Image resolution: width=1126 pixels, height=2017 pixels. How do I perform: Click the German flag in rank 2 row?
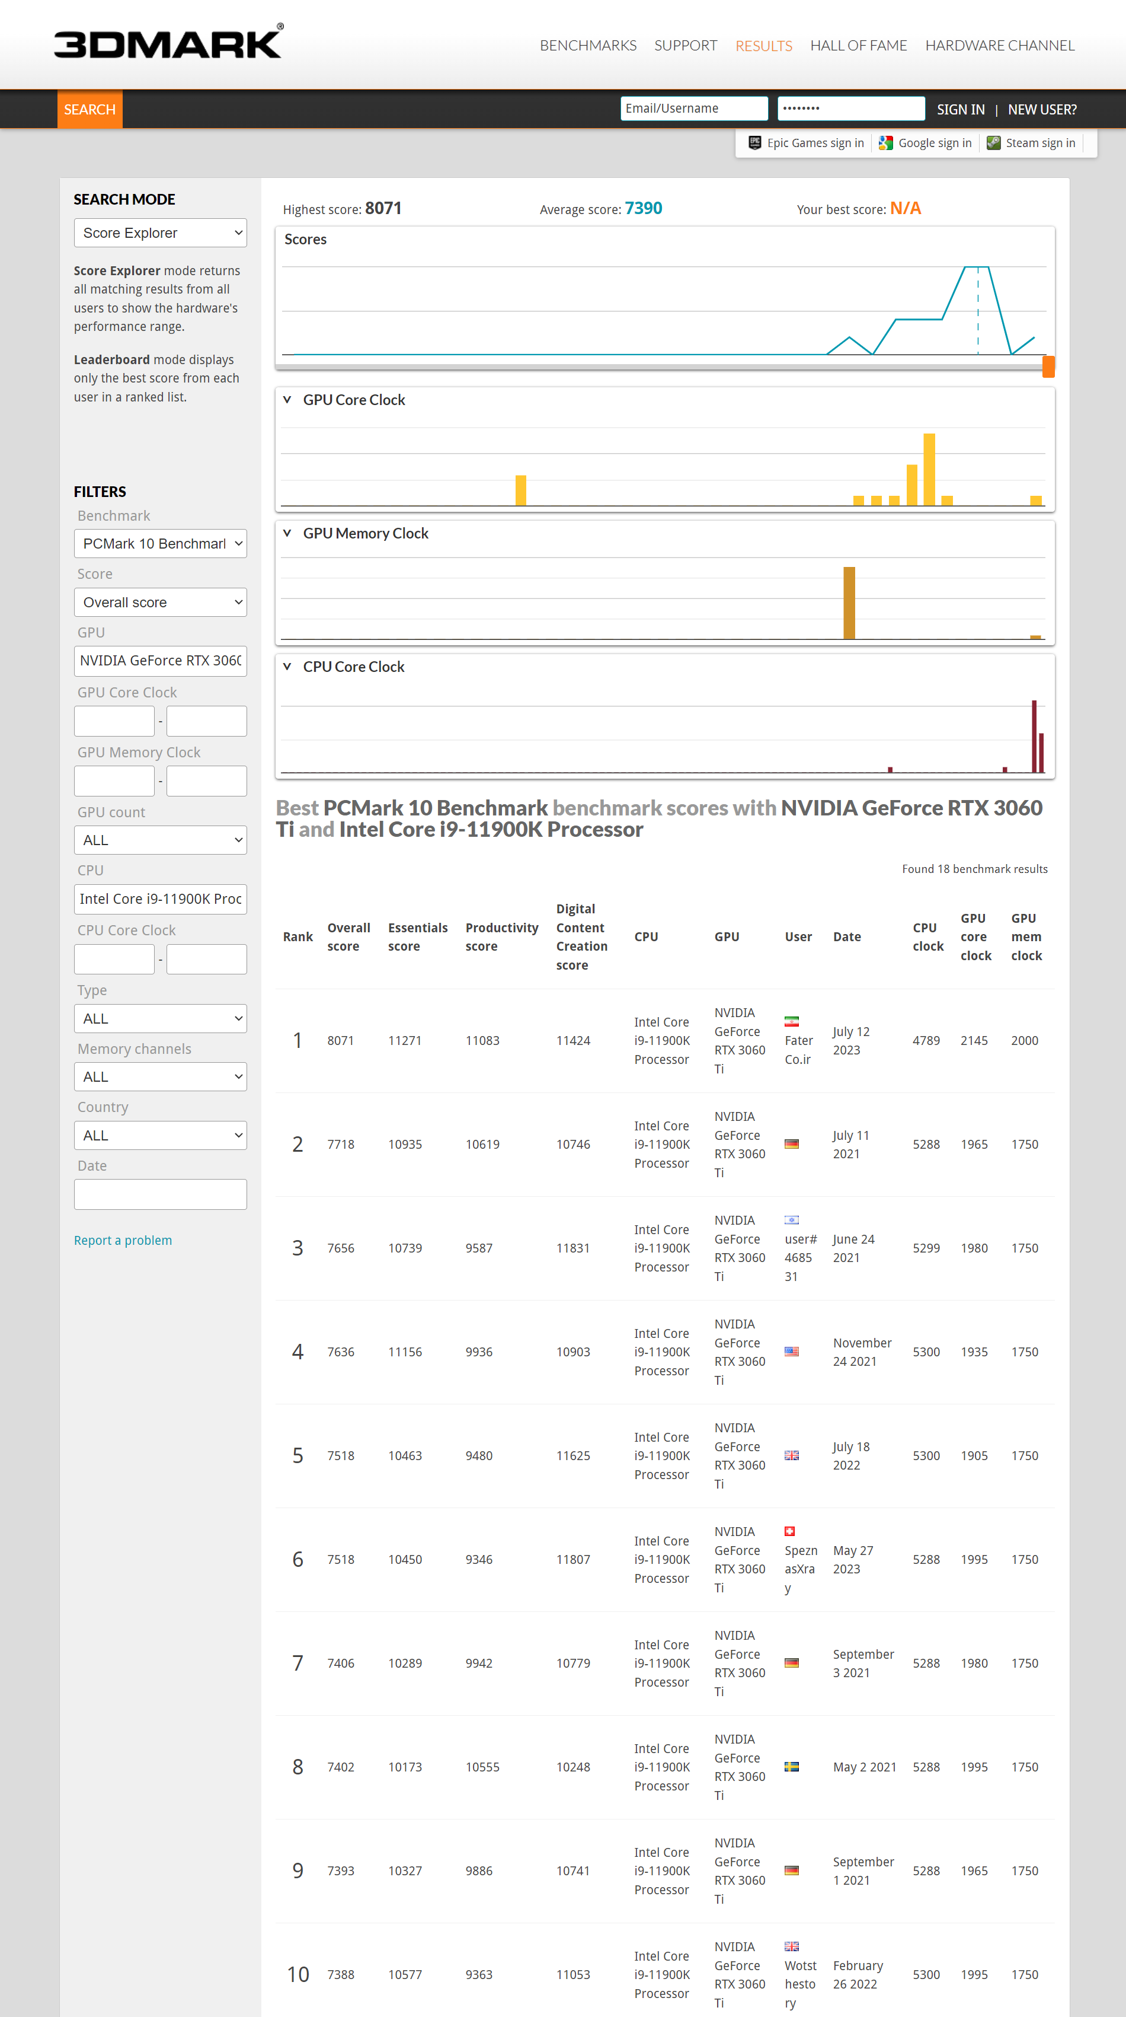(x=792, y=1144)
